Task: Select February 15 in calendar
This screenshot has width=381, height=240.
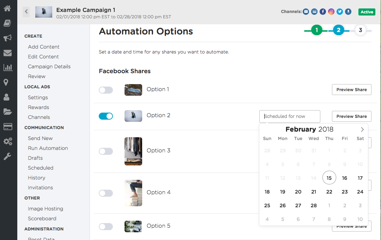Action: click(x=329, y=178)
